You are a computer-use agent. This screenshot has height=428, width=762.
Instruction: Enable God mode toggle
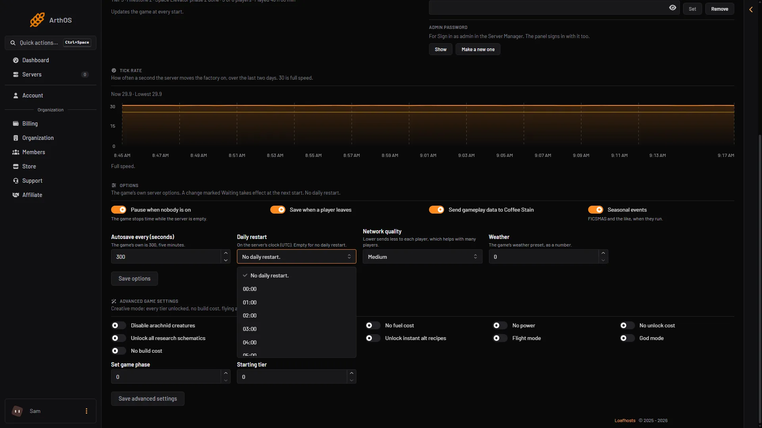(x=627, y=338)
